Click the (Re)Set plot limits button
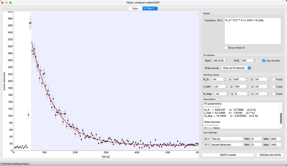Image resolution: width=287 pixels, height=166 pixels. tap(270, 155)
